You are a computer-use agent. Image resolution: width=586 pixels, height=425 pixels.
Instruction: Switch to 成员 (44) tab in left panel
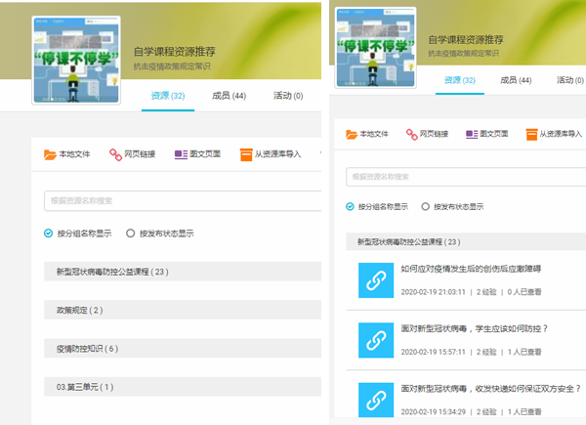(x=229, y=96)
